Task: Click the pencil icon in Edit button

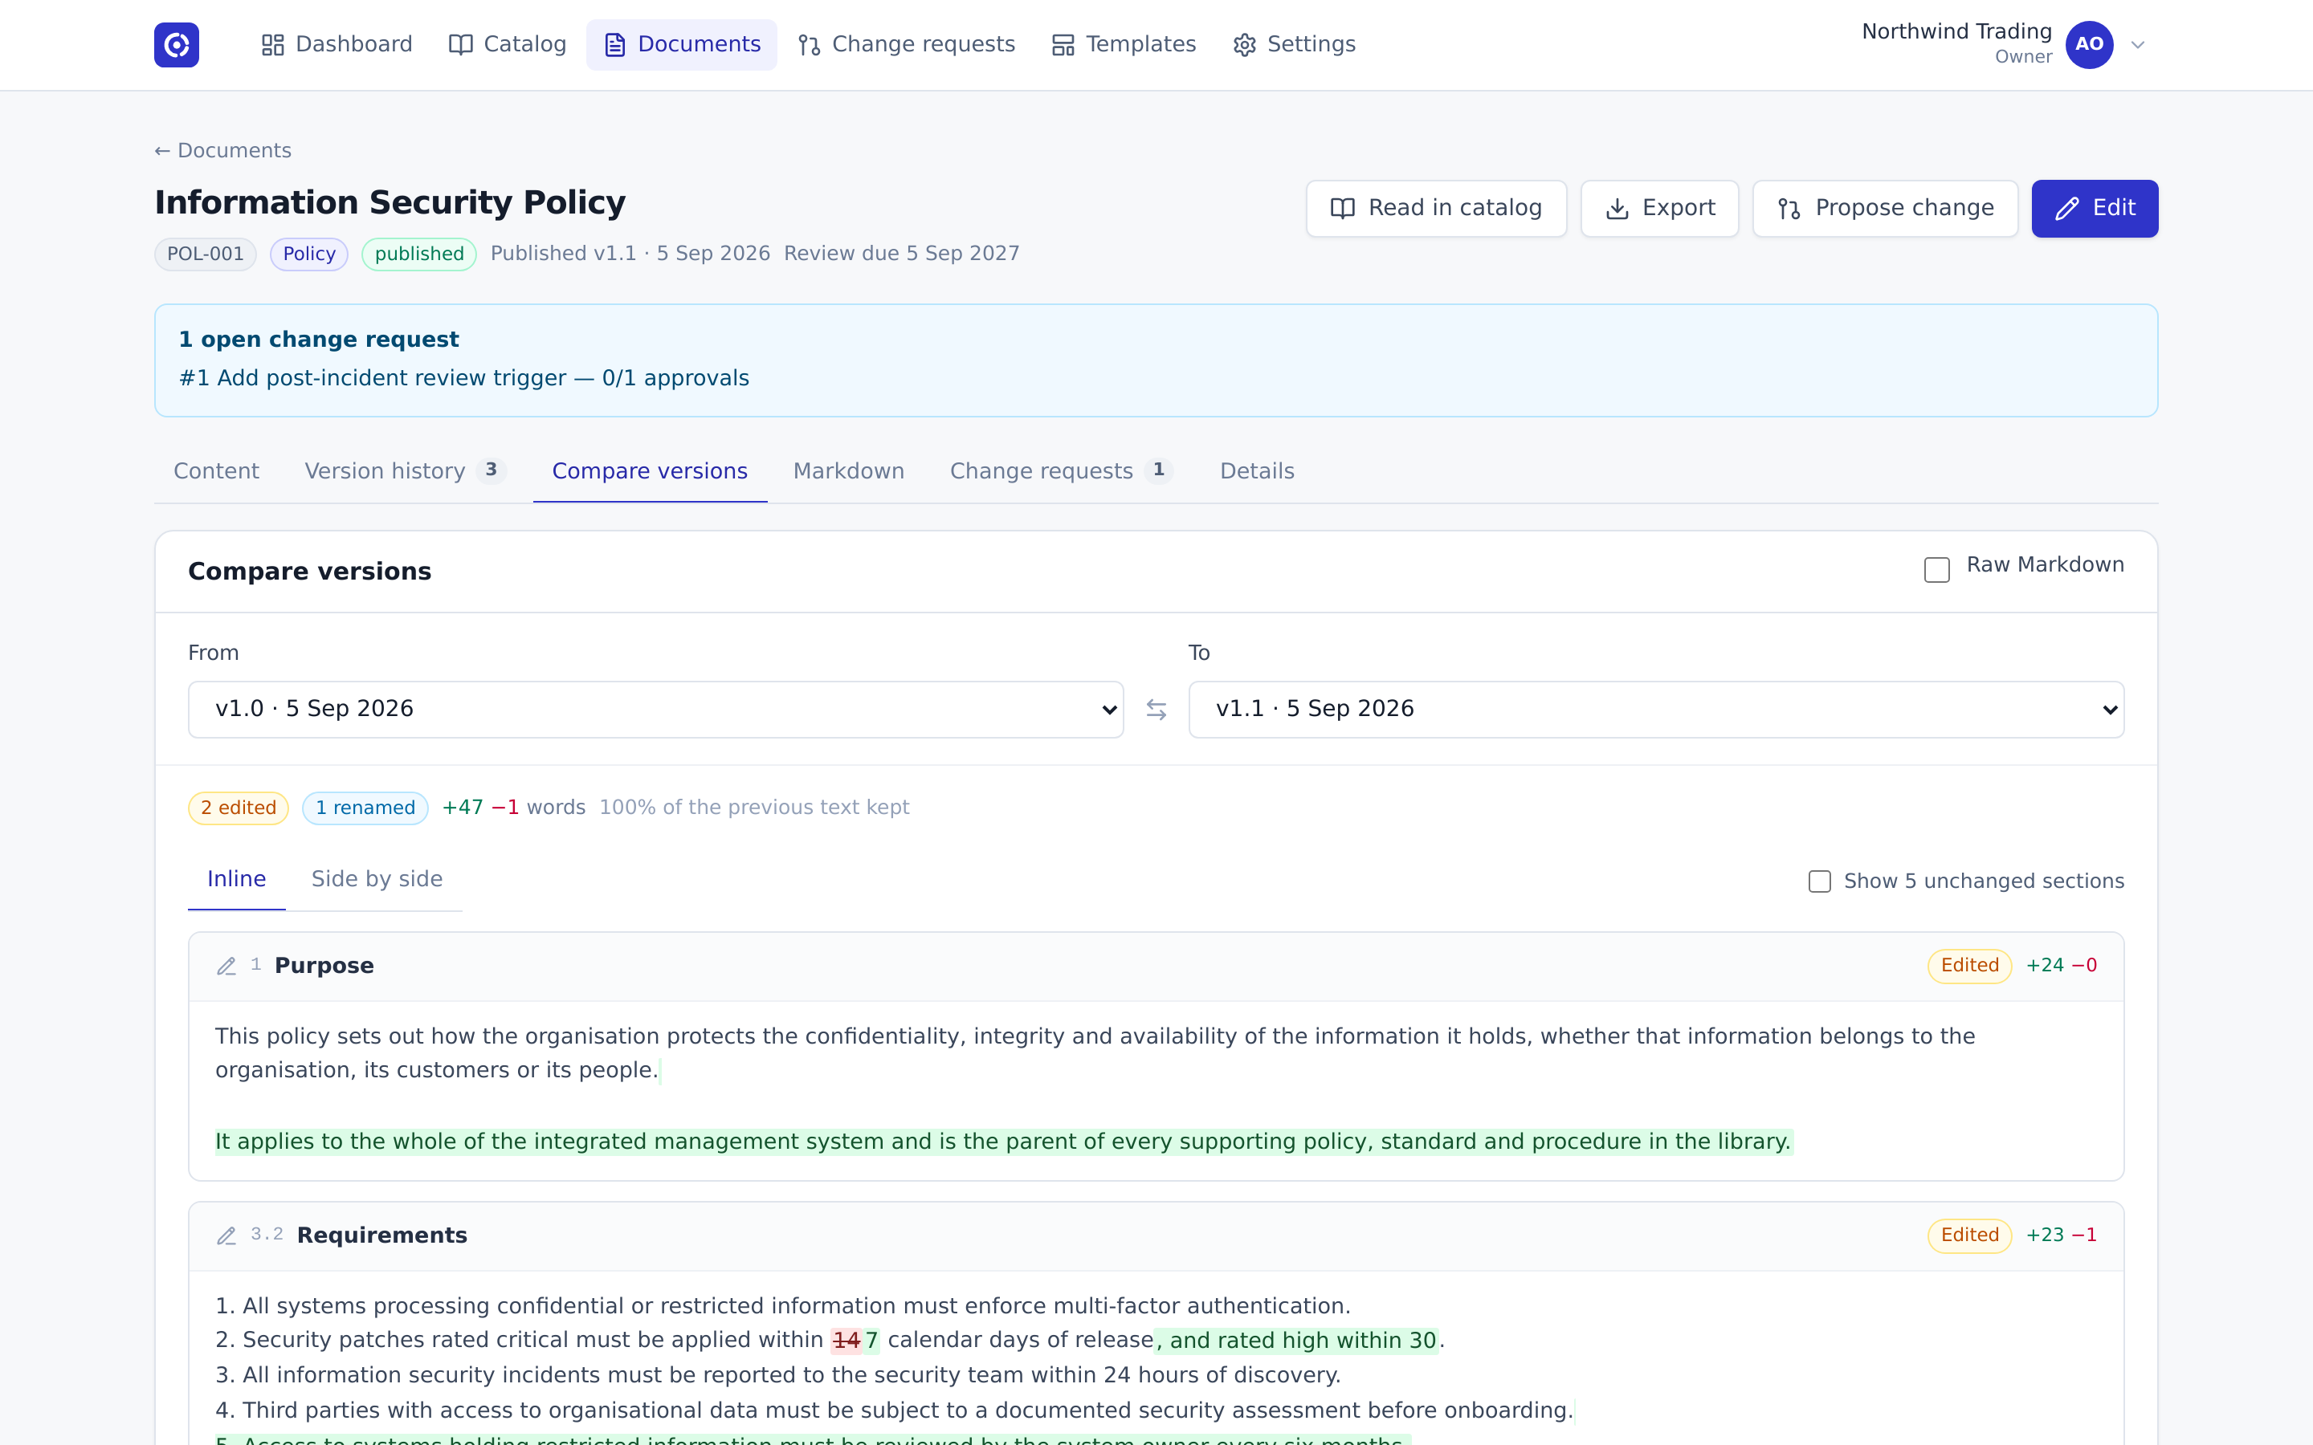Action: click(2067, 209)
